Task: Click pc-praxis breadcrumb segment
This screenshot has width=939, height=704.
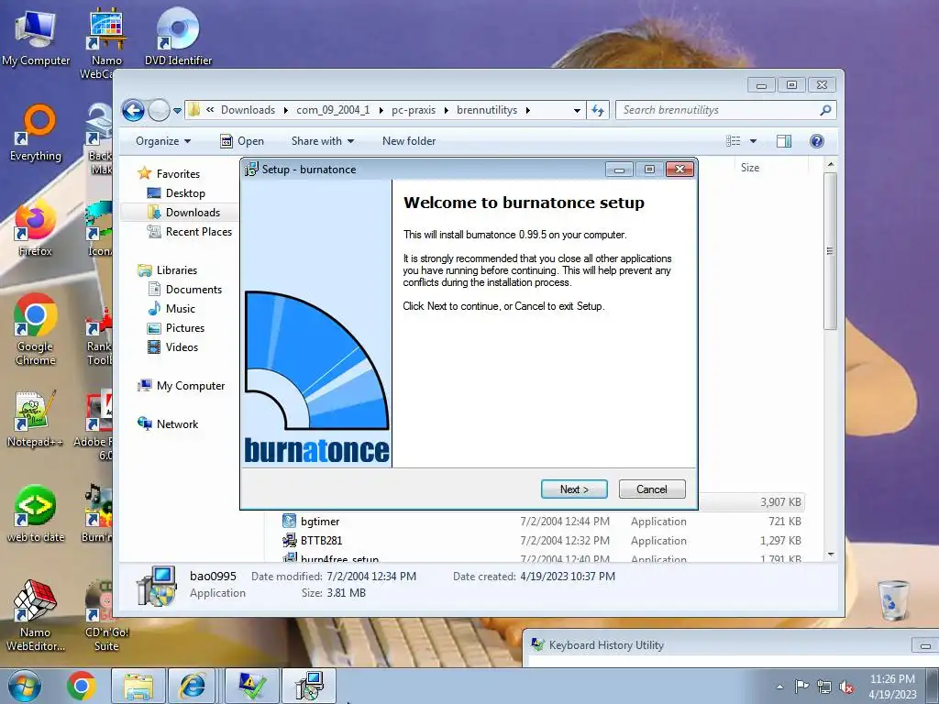Action: [x=414, y=110]
